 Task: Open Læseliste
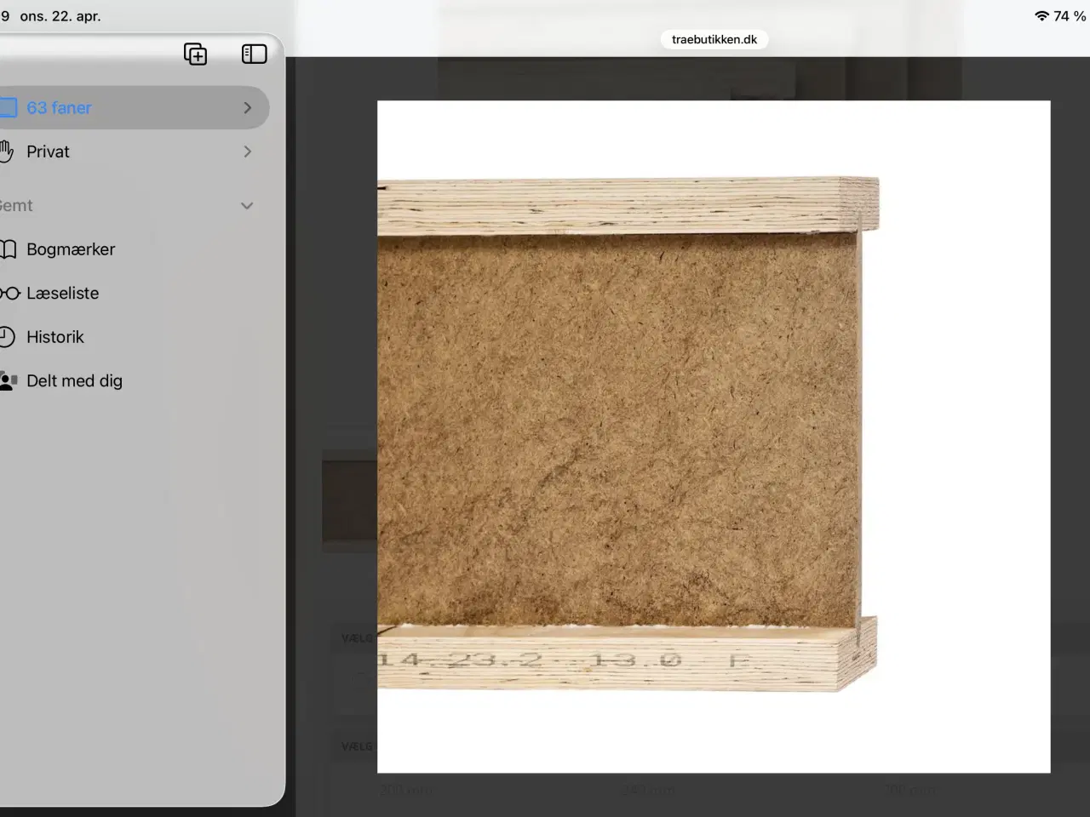[x=63, y=294]
